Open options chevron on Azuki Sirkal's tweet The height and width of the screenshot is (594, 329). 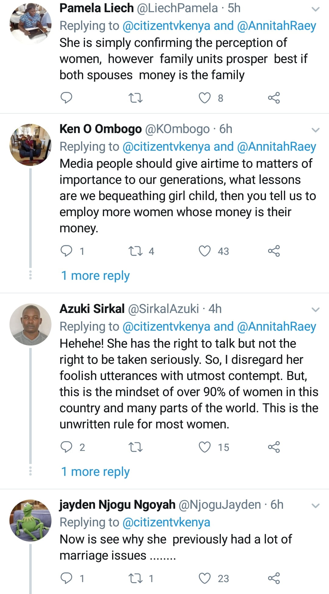(x=316, y=310)
